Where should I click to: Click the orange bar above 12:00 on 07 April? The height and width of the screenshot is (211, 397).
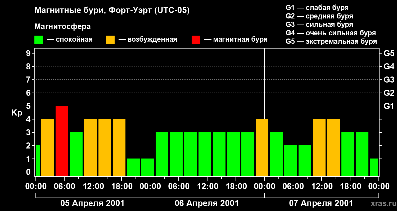pyautogui.click(x=319, y=147)
